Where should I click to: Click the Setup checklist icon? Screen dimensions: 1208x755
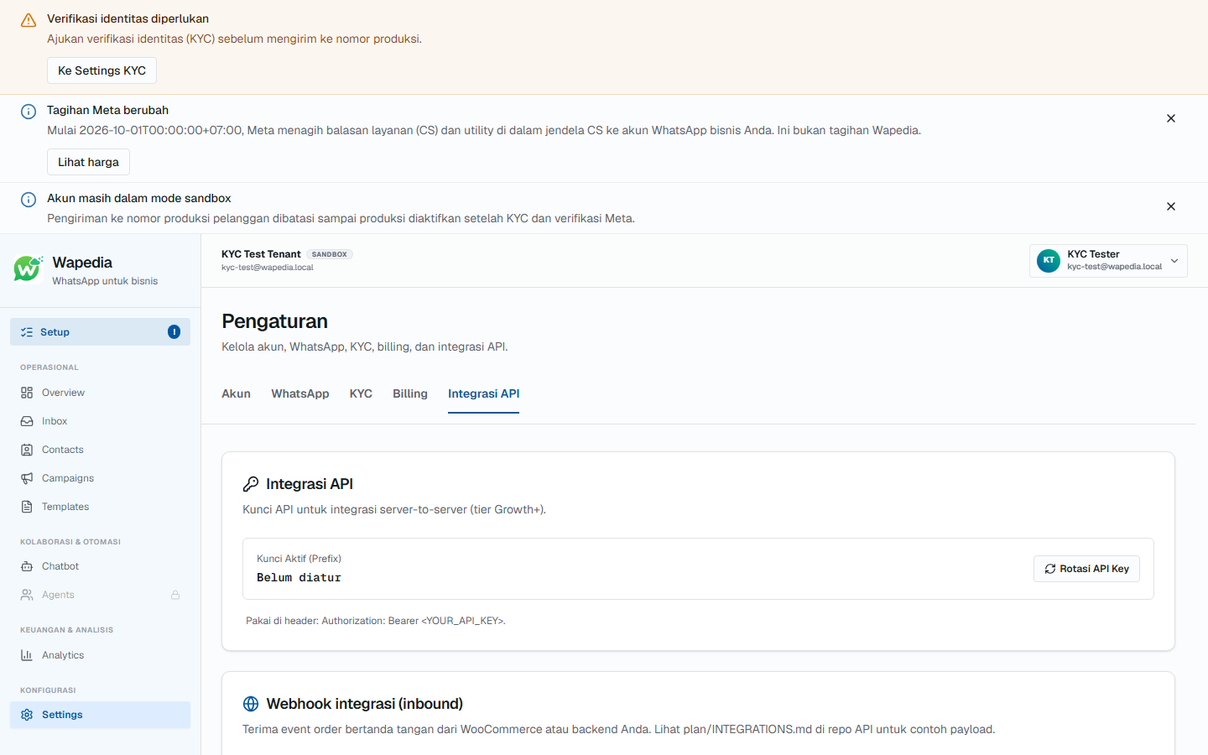tap(27, 332)
